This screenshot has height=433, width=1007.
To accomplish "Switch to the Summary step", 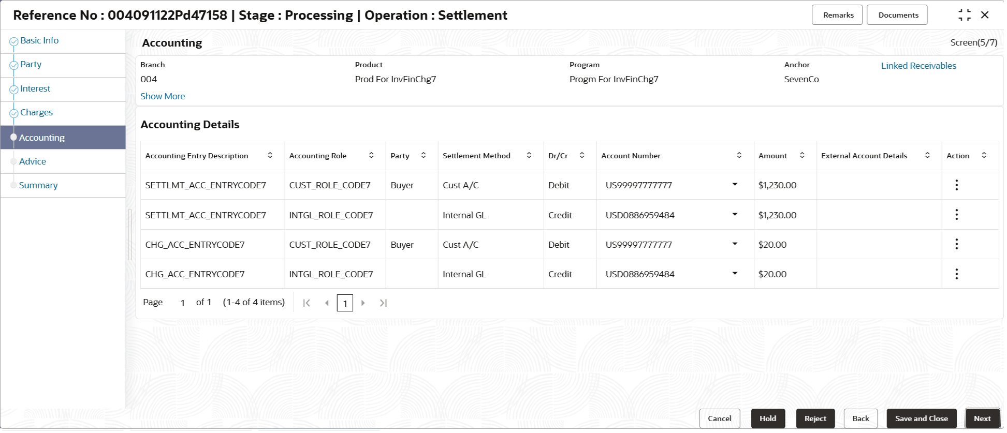I will tap(38, 186).
